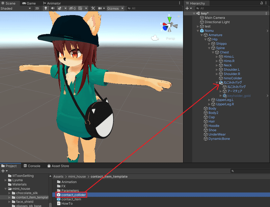Image resolution: width=270 pixels, height=207 pixels.
Task: Open component editor tools icon
Action: 93,8
